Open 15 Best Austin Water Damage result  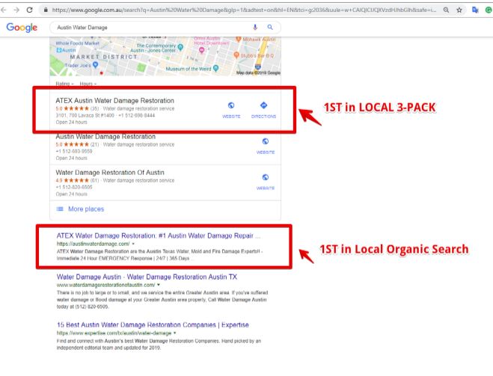coord(153,325)
